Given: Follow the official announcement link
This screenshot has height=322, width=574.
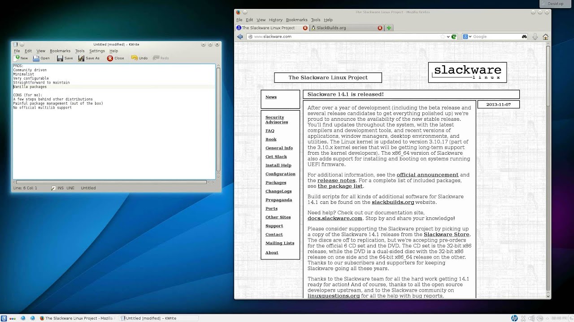Looking at the screenshot, I should tap(427, 175).
